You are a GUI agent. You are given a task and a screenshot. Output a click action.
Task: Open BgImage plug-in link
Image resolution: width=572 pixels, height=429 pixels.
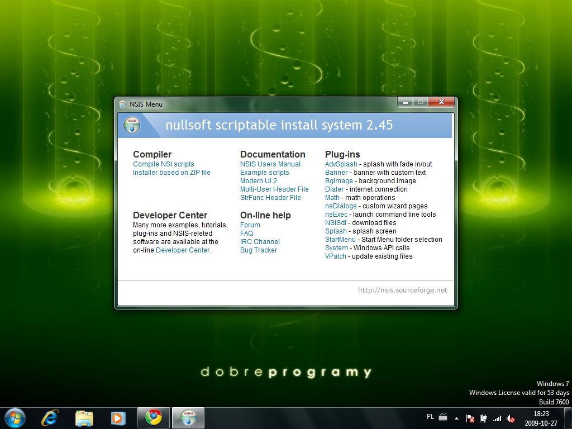[x=339, y=181]
